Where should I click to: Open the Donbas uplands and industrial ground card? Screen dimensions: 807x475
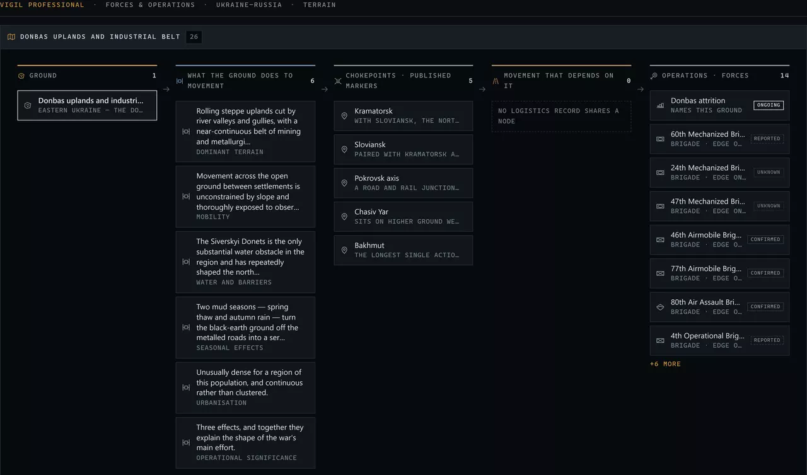(87, 105)
